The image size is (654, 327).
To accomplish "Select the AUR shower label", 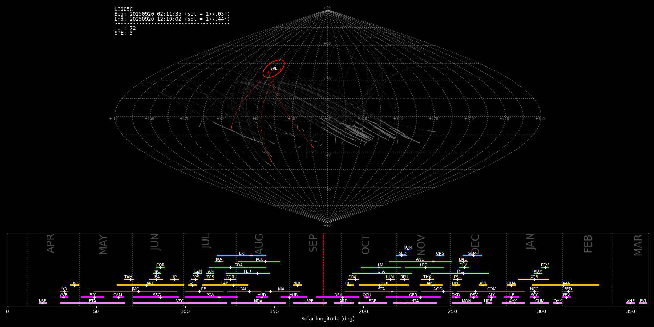I will [294, 295].
